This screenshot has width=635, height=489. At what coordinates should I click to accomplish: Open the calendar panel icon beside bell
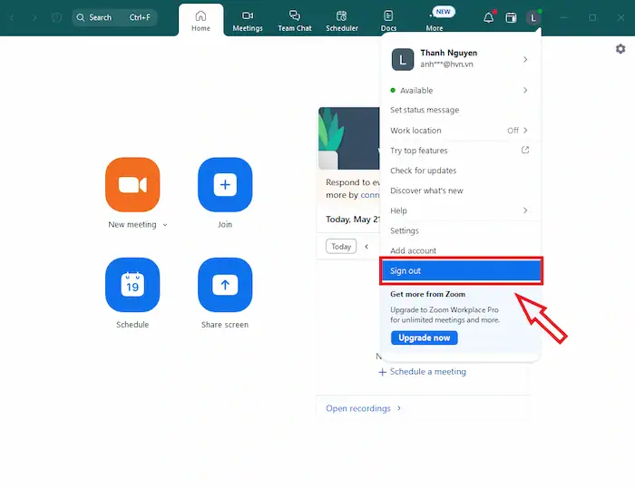tap(511, 17)
